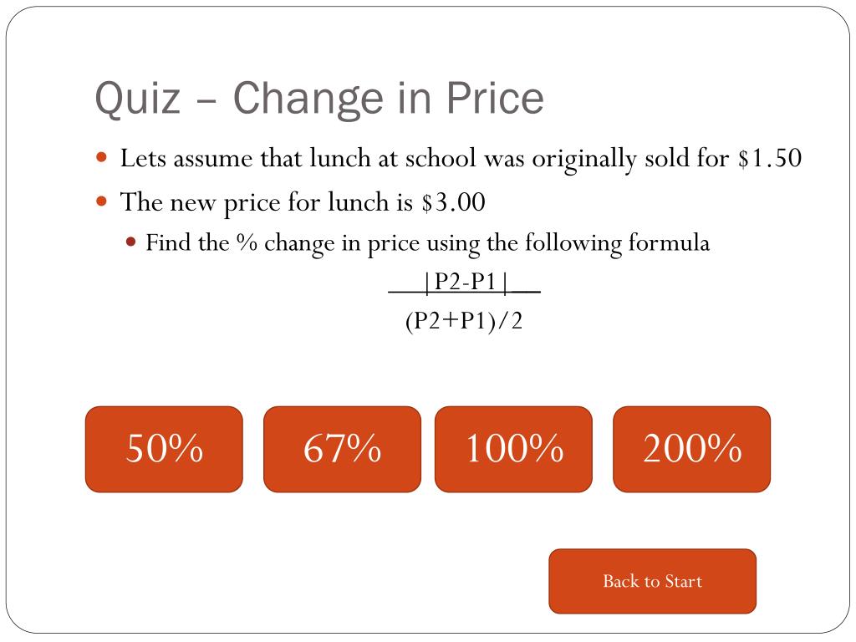Click the orange bullet before Lets assume

[x=101, y=158]
